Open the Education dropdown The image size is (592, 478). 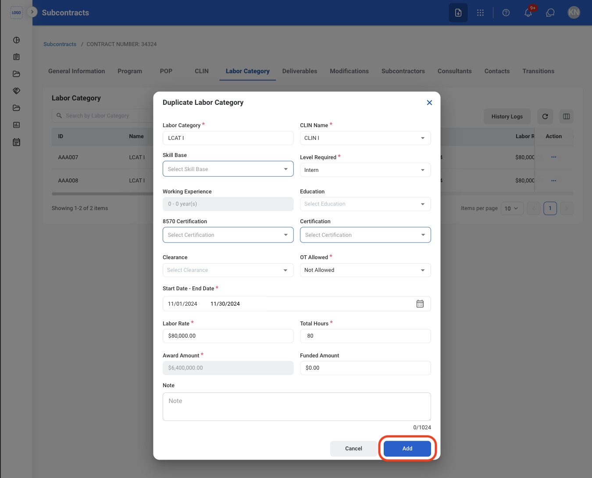pyautogui.click(x=365, y=204)
